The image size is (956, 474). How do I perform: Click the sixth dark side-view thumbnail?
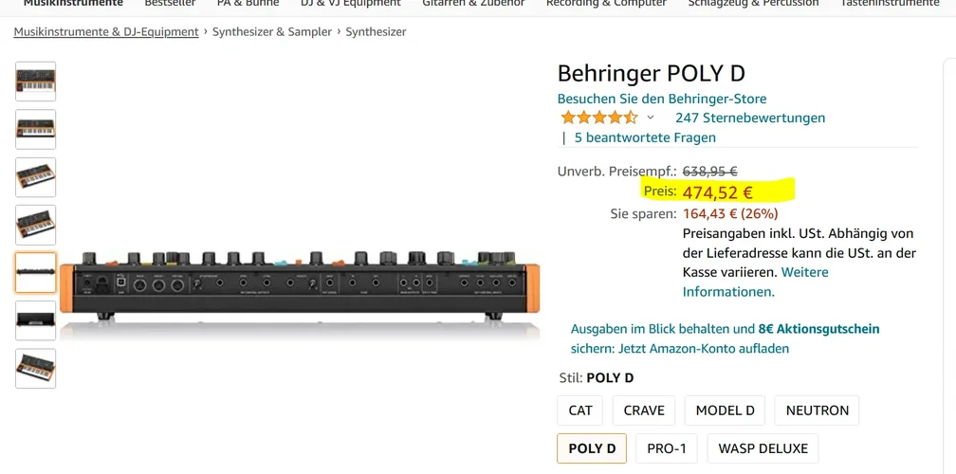point(36,320)
